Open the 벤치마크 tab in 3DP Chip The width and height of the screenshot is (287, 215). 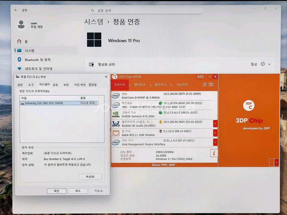(x=140, y=85)
